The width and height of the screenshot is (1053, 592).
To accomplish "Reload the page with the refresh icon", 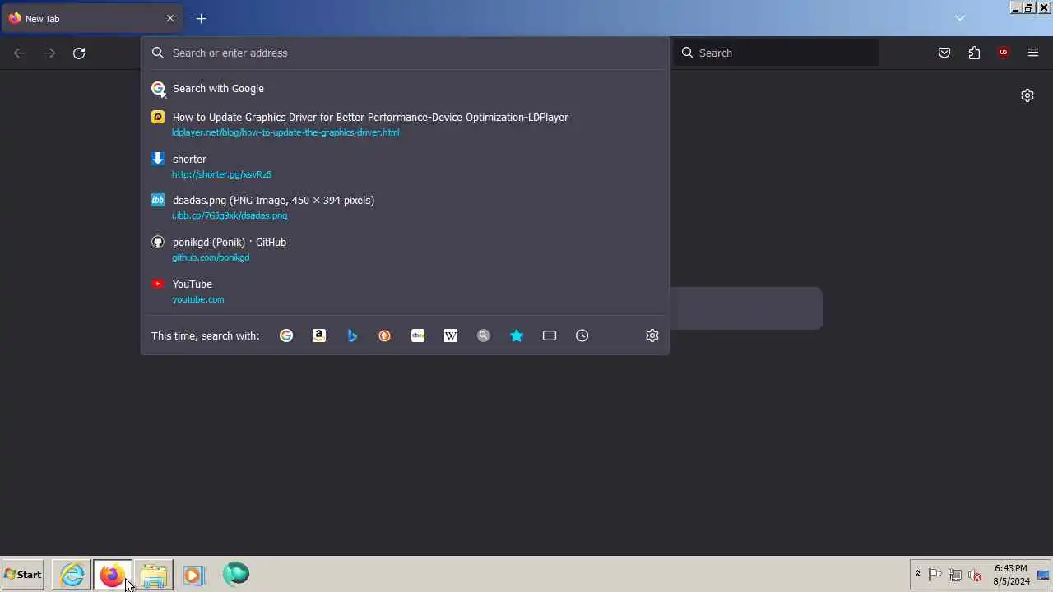I will point(79,53).
